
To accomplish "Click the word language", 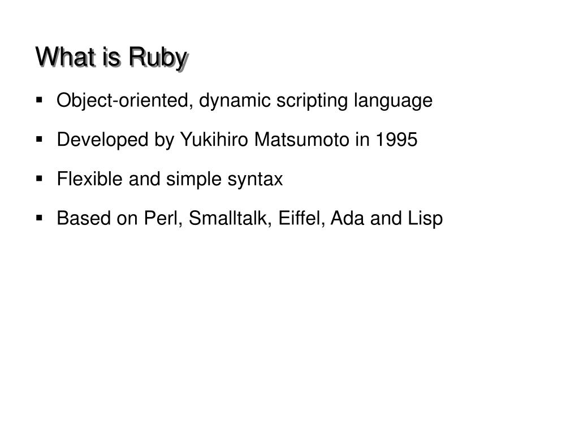I will (x=393, y=101).
